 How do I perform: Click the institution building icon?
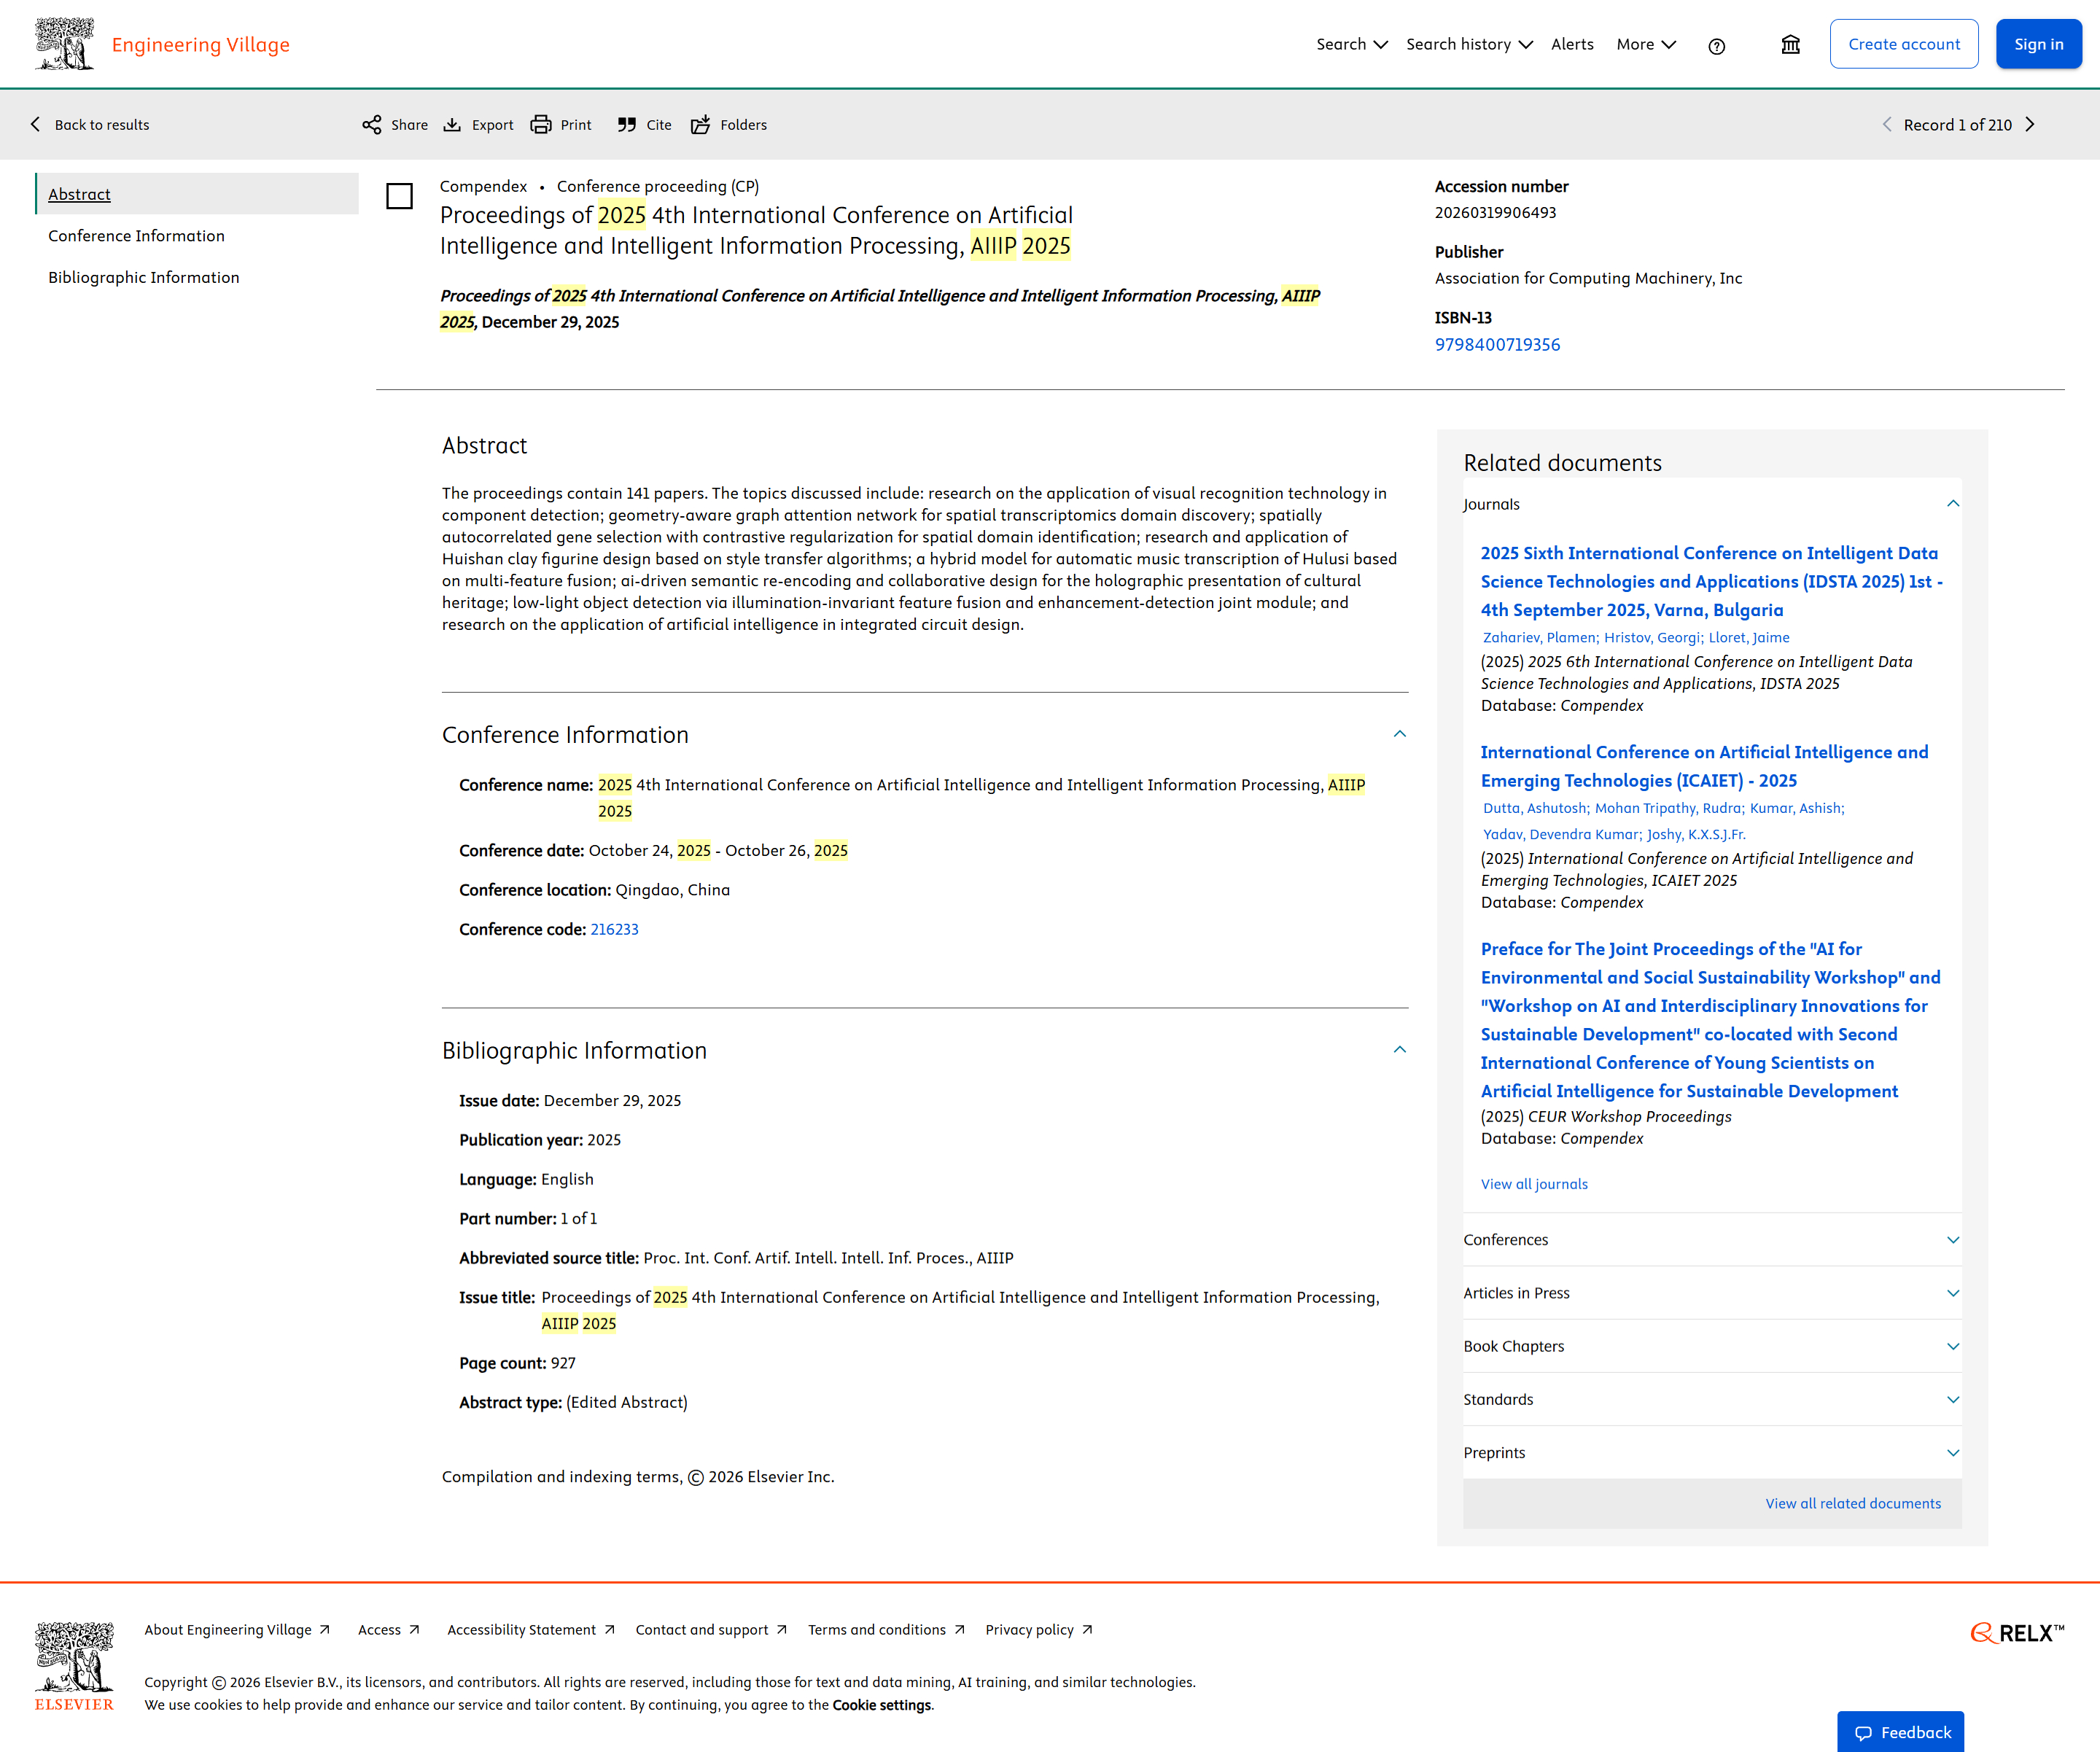[1790, 45]
